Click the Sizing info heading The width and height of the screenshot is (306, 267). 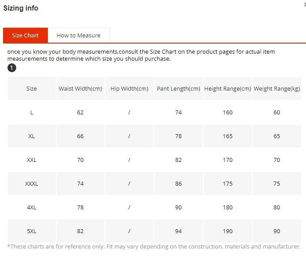tap(21, 8)
